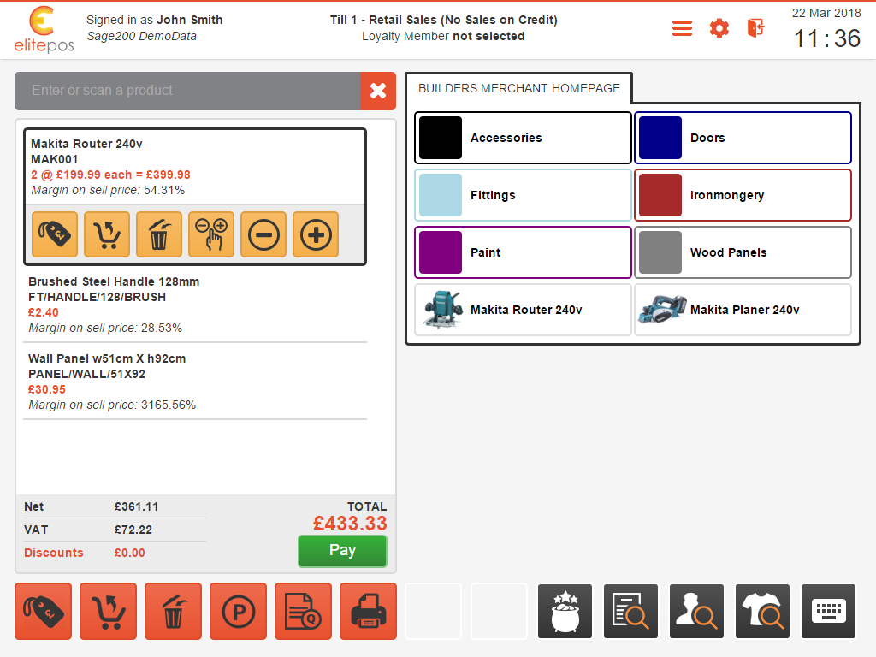876x657 pixels.
Task: Clear the product search with the X button
Action: [378, 91]
